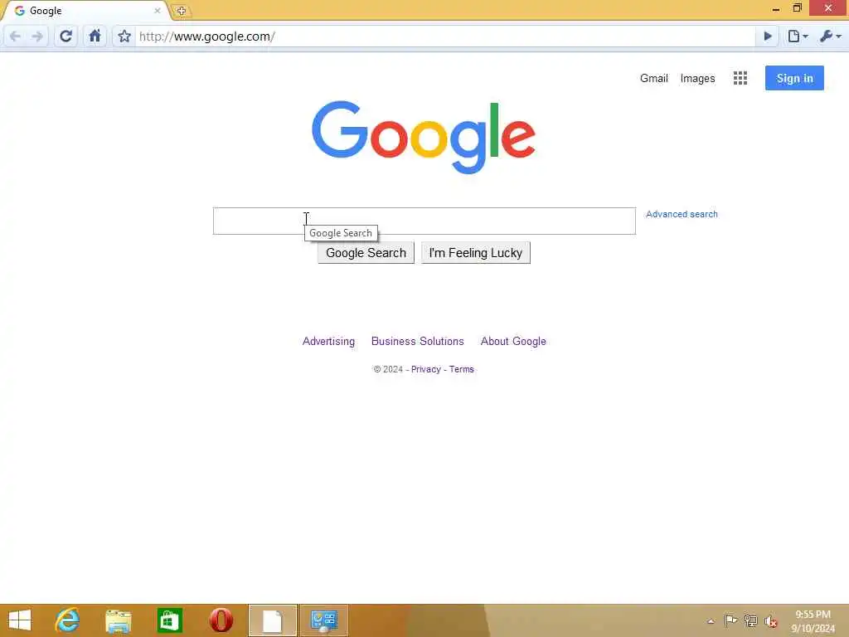Open the Windows Start button
This screenshot has height=637, width=849.
pyautogui.click(x=20, y=620)
